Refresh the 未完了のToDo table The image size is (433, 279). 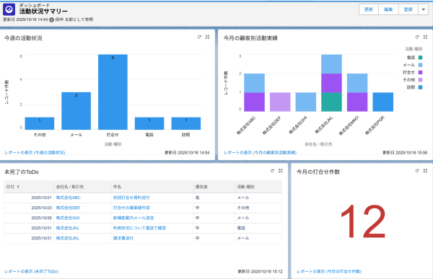point(272,171)
